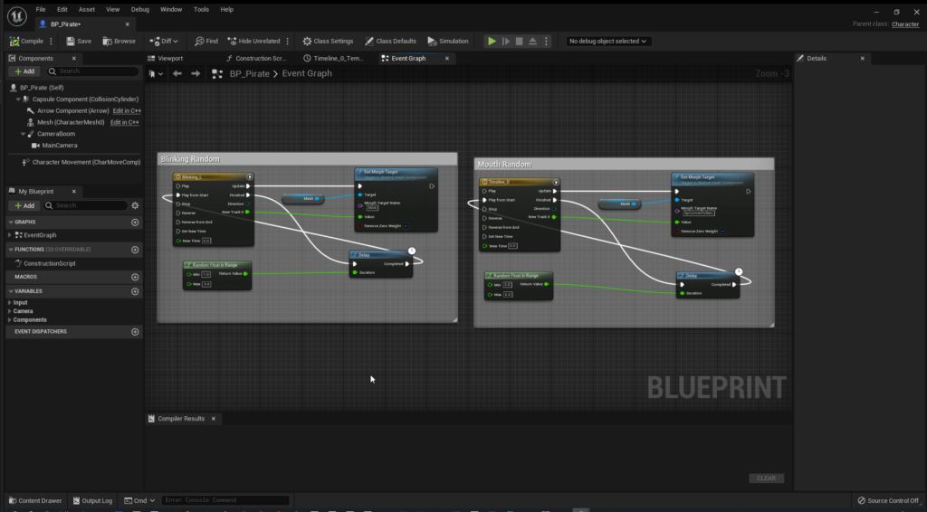This screenshot has width=927, height=512.
Task: Expand the Camera variables category
Action: coord(9,311)
